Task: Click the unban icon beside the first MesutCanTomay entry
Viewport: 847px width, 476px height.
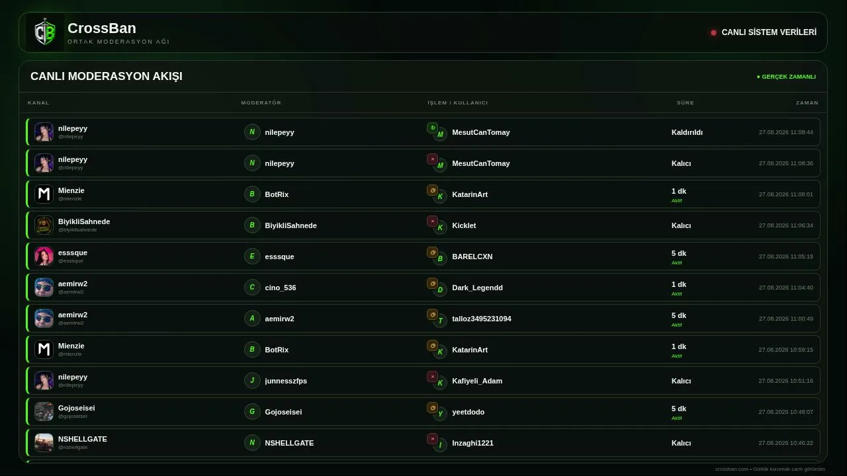Action: [432, 128]
